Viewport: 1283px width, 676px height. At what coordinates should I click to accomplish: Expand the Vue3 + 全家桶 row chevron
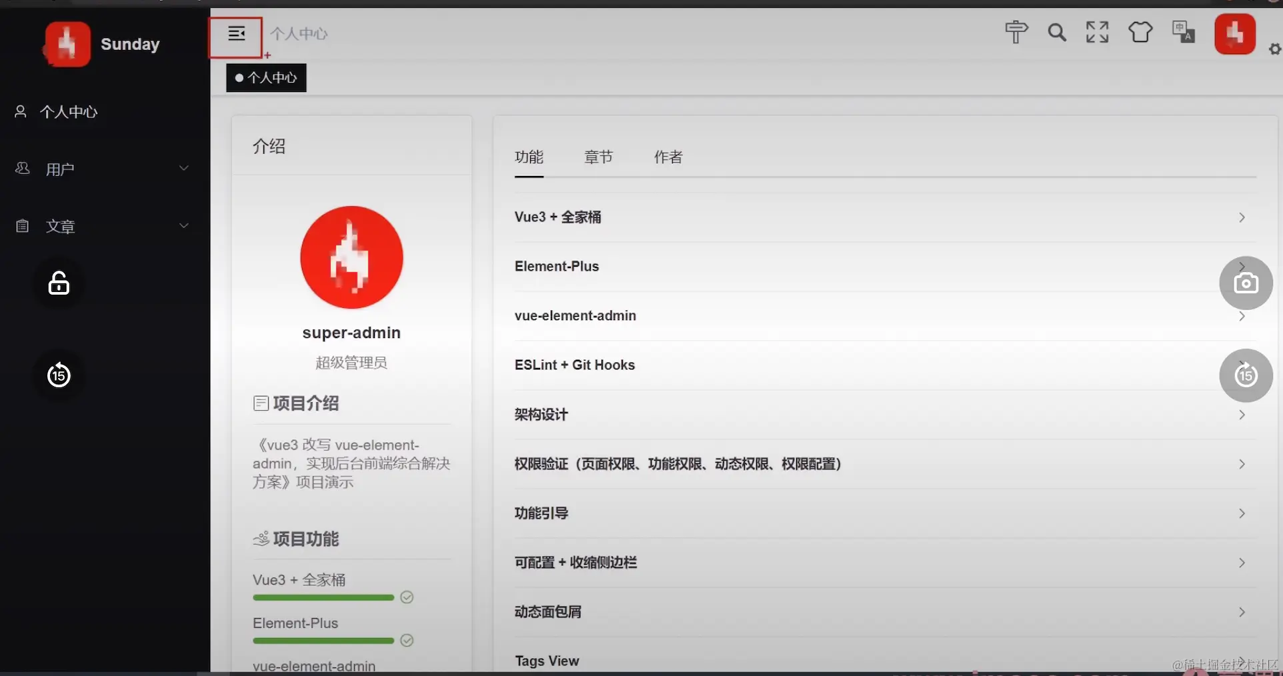[x=1242, y=217]
